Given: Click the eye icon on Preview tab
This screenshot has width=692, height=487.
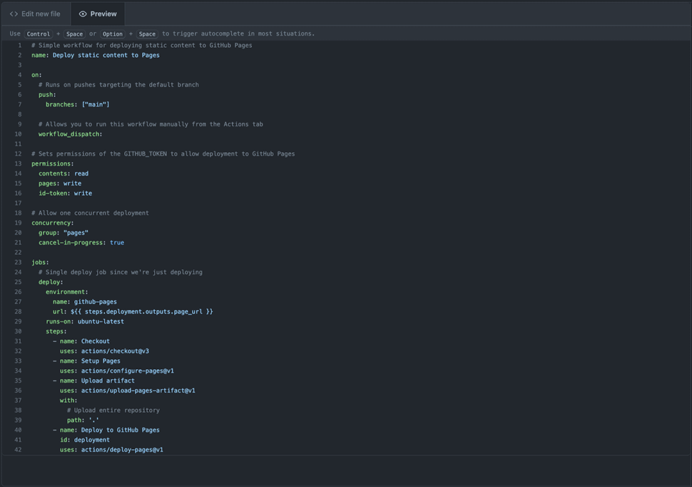Looking at the screenshot, I should (83, 14).
